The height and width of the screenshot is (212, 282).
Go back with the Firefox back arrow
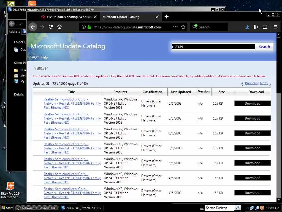point(33,27)
